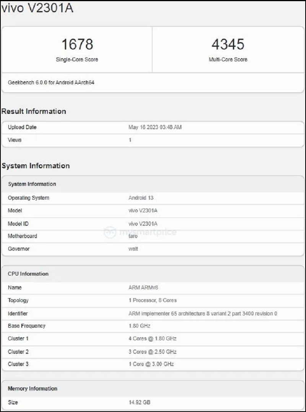The height and width of the screenshot is (412, 306).
Task: Open the System Information section heading
Action: [x=36, y=166]
